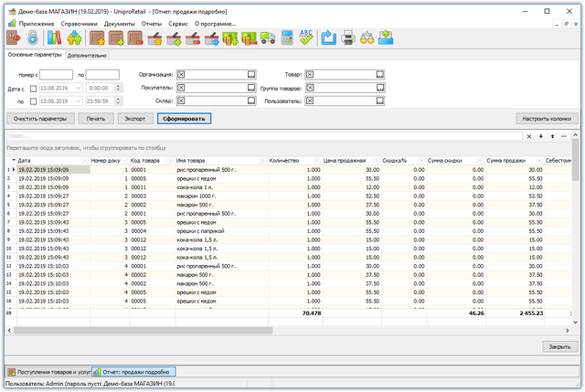Open the Склад selection list button
This screenshot has width=585, height=392.
[250, 101]
